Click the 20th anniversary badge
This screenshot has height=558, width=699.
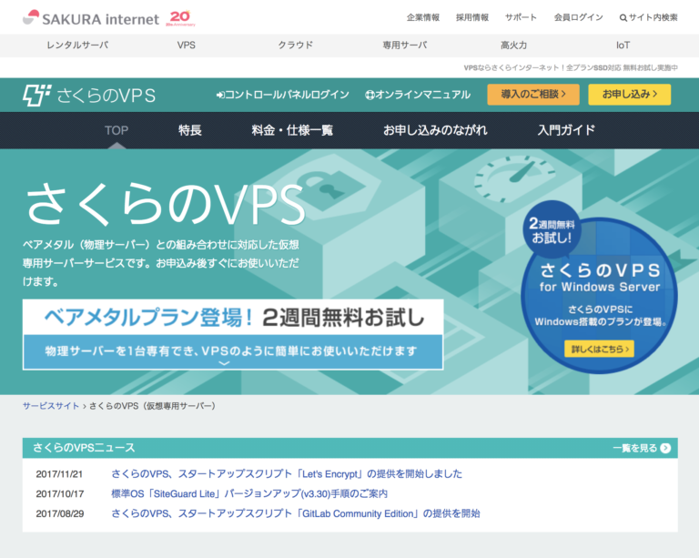point(182,18)
